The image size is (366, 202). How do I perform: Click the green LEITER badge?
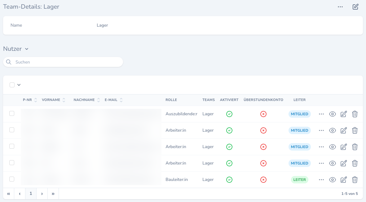click(x=299, y=180)
